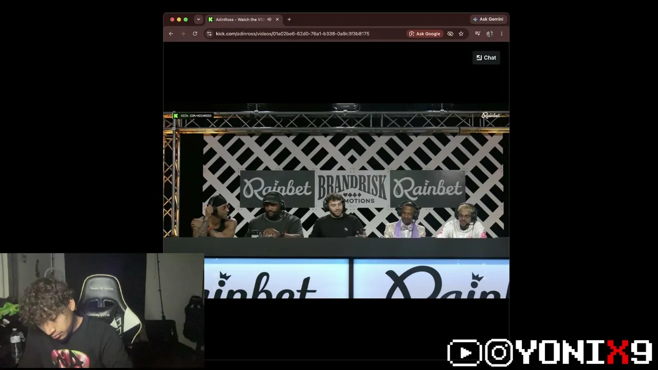Maximize the Chrome window
Viewport: 658px width, 370px height.
click(186, 20)
